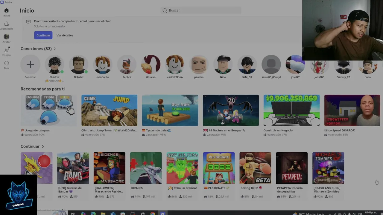Image resolution: width=383 pixels, height=215 pixels.
Task: Open the Michael's Zombies thumbnail
Action: [x=328, y=168]
